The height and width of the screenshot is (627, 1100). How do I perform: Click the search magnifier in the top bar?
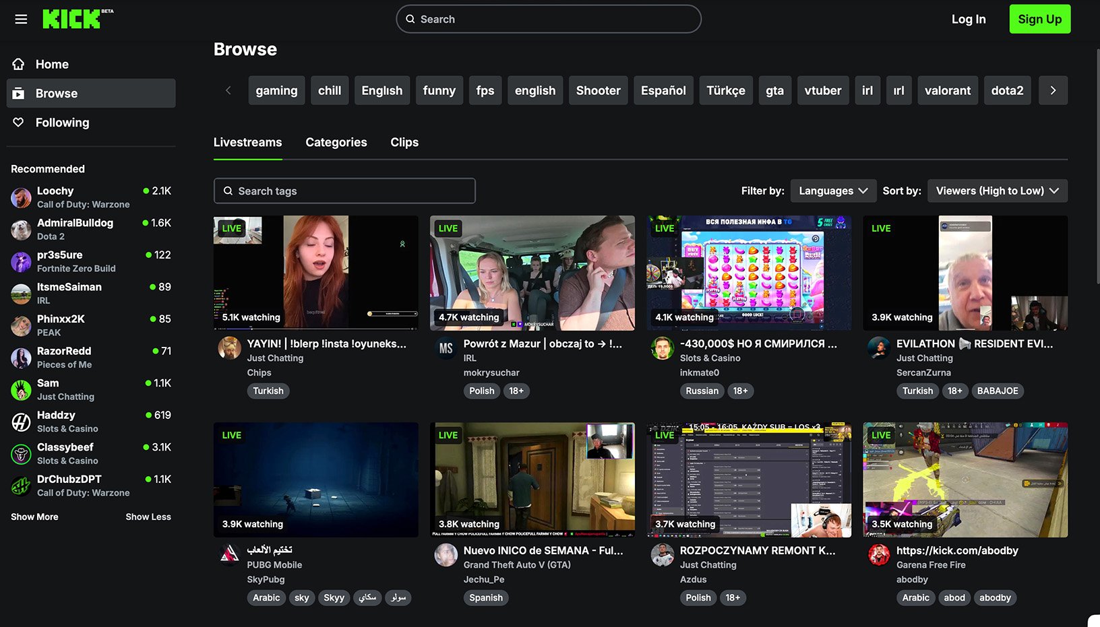pyautogui.click(x=410, y=19)
